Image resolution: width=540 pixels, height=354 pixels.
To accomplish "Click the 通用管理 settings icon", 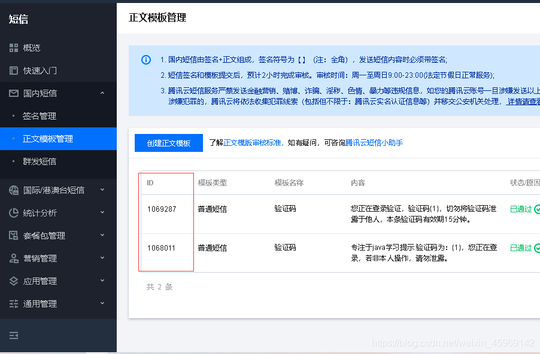I will coord(13,303).
